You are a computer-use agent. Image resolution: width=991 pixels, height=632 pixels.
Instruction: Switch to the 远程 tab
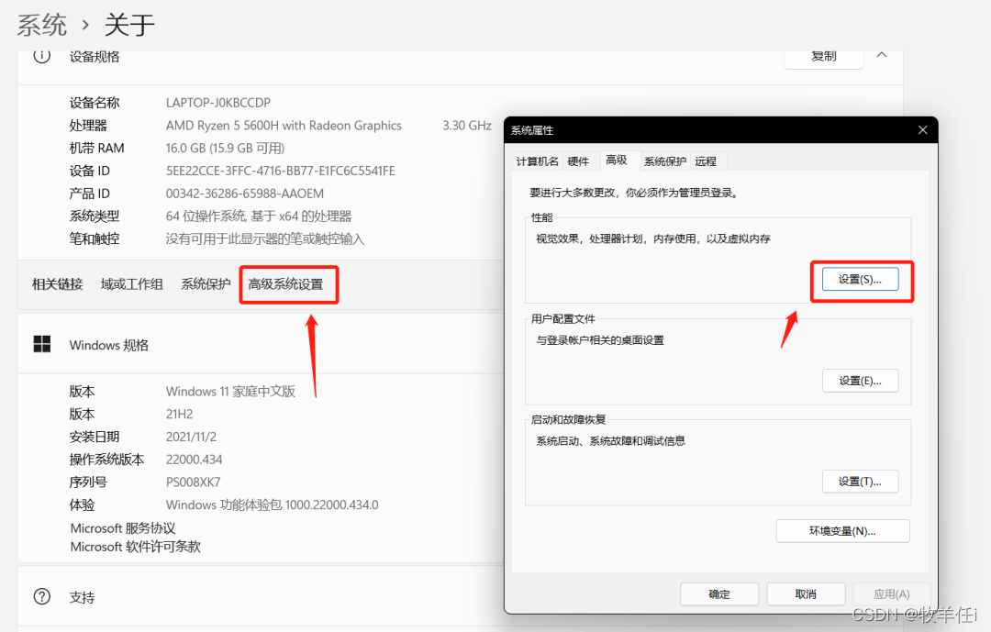pyautogui.click(x=706, y=161)
